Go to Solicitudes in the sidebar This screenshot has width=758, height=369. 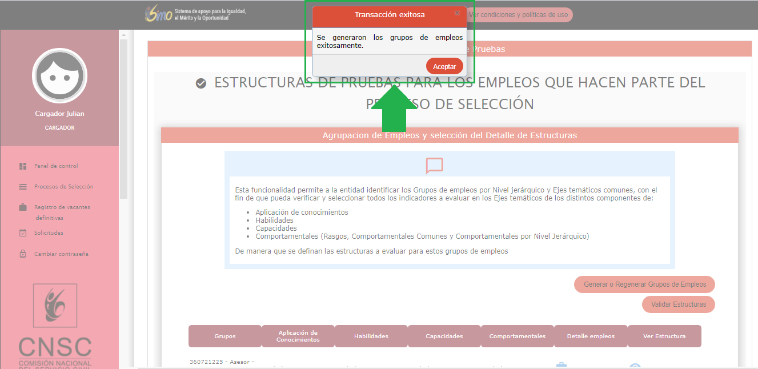pyautogui.click(x=49, y=233)
